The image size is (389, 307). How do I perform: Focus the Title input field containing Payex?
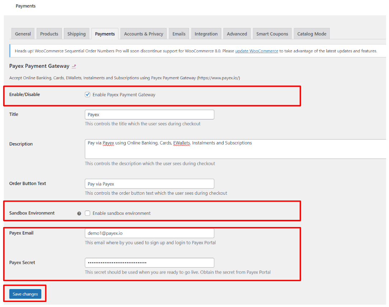149,115
